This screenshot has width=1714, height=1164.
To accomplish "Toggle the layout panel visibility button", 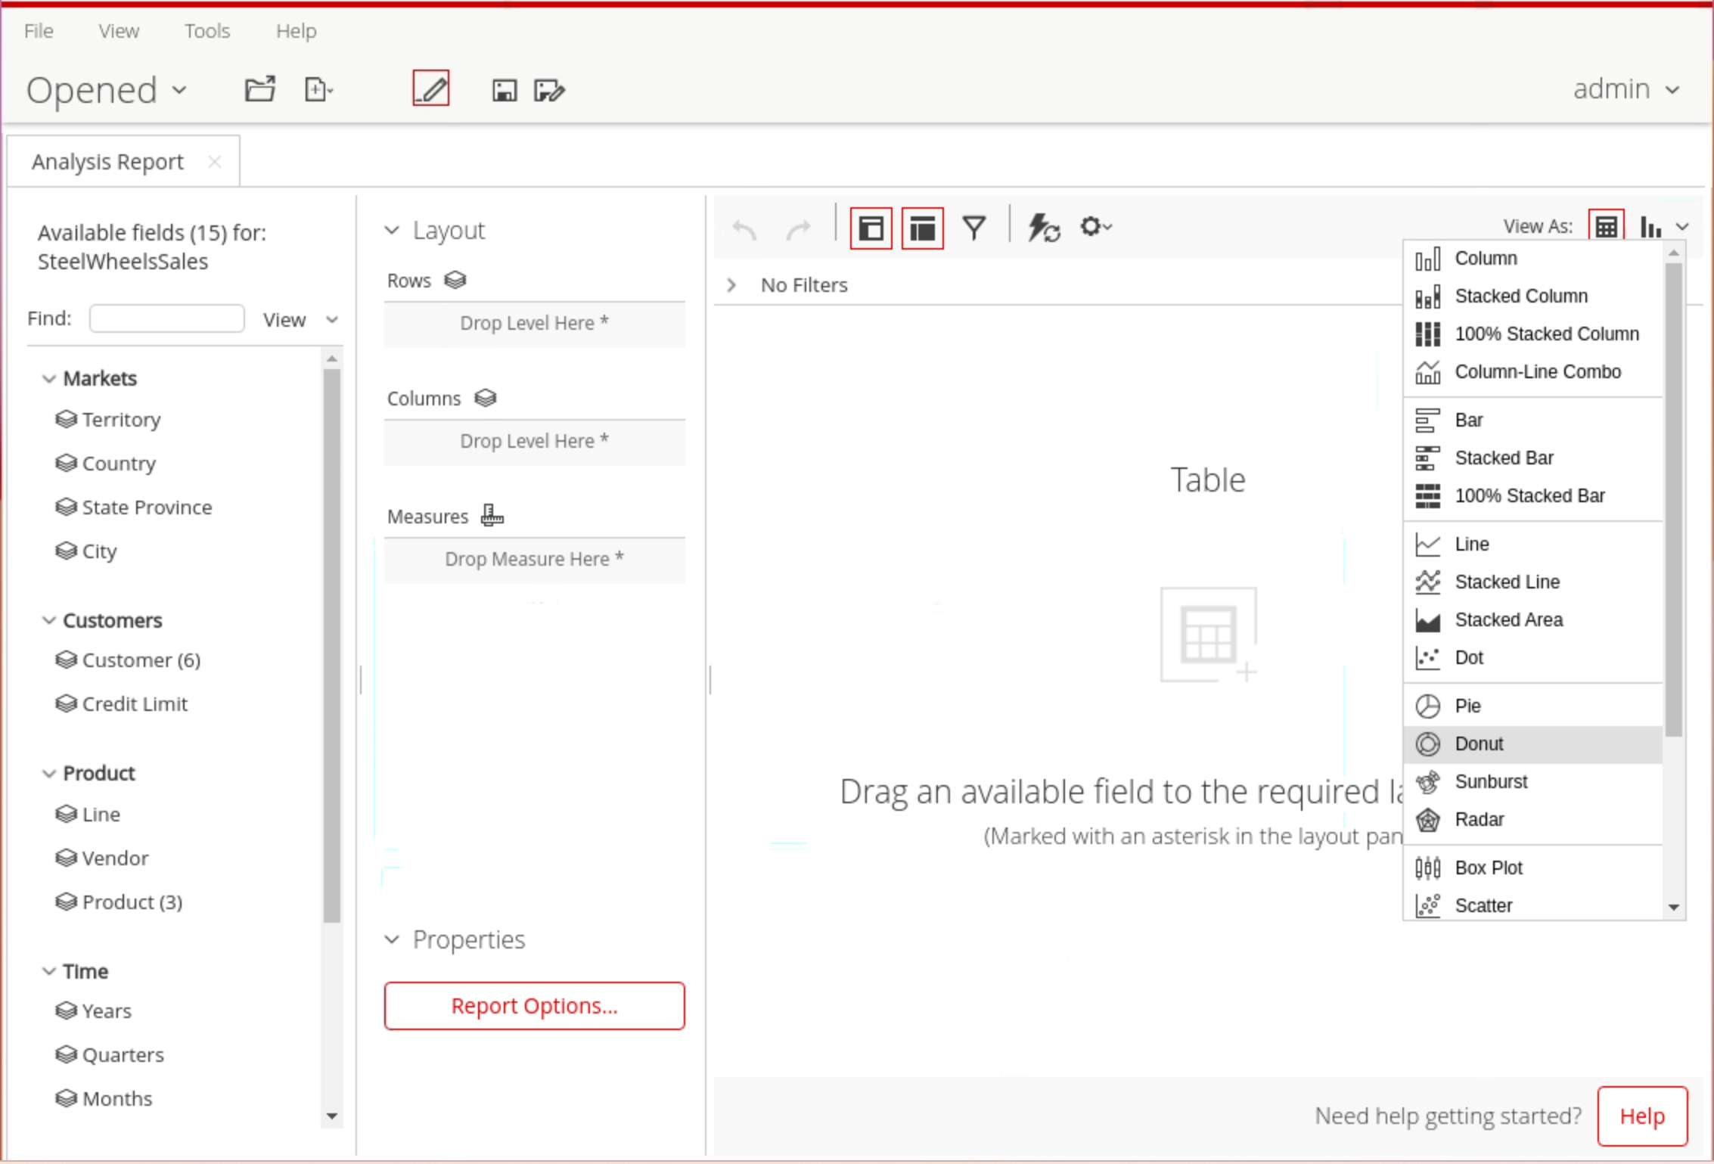I will pos(922,228).
